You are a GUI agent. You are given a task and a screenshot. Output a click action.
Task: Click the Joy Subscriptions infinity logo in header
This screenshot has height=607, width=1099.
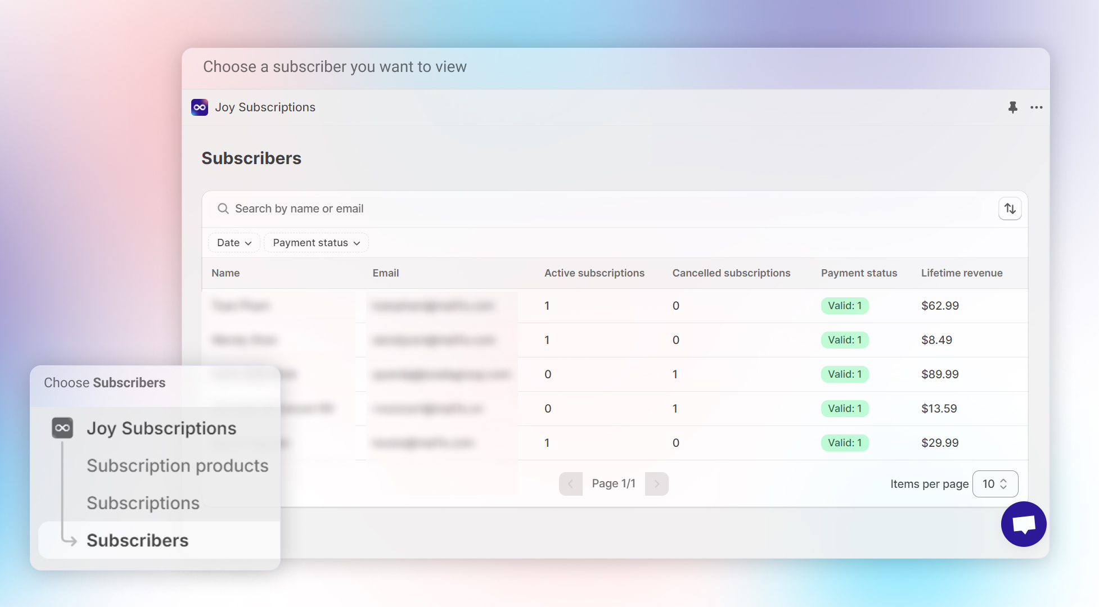[200, 107]
